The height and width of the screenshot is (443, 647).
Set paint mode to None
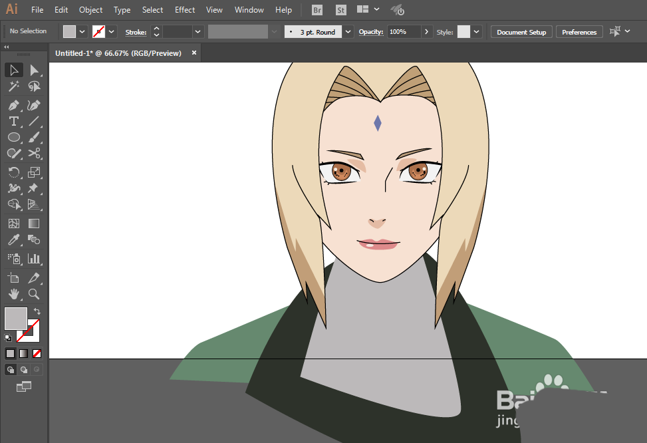point(37,354)
